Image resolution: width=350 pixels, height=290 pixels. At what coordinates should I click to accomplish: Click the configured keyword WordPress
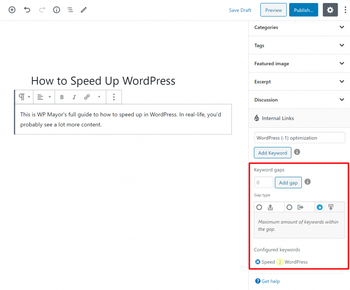point(296,262)
